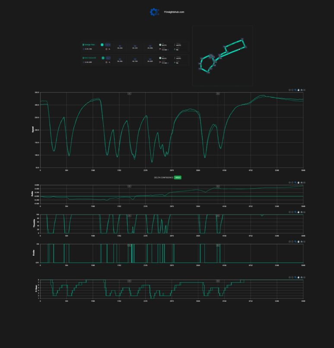Open the f1insightshub.com site link
The image size is (334, 348).
click(174, 12)
